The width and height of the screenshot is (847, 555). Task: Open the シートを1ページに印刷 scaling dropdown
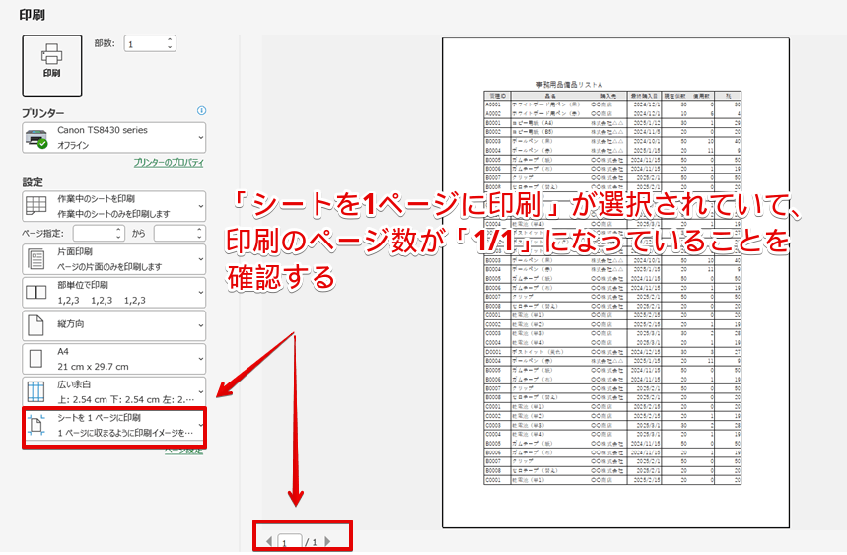click(x=114, y=426)
